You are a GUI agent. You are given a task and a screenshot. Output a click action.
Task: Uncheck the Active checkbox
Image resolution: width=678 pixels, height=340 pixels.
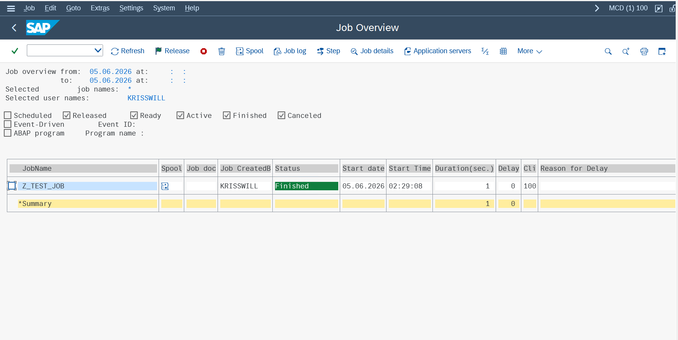click(180, 115)
